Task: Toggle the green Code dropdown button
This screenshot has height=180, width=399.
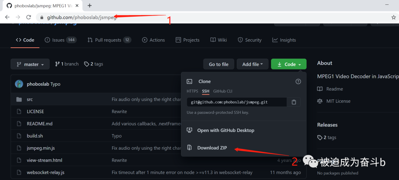Action: [289, 64]
